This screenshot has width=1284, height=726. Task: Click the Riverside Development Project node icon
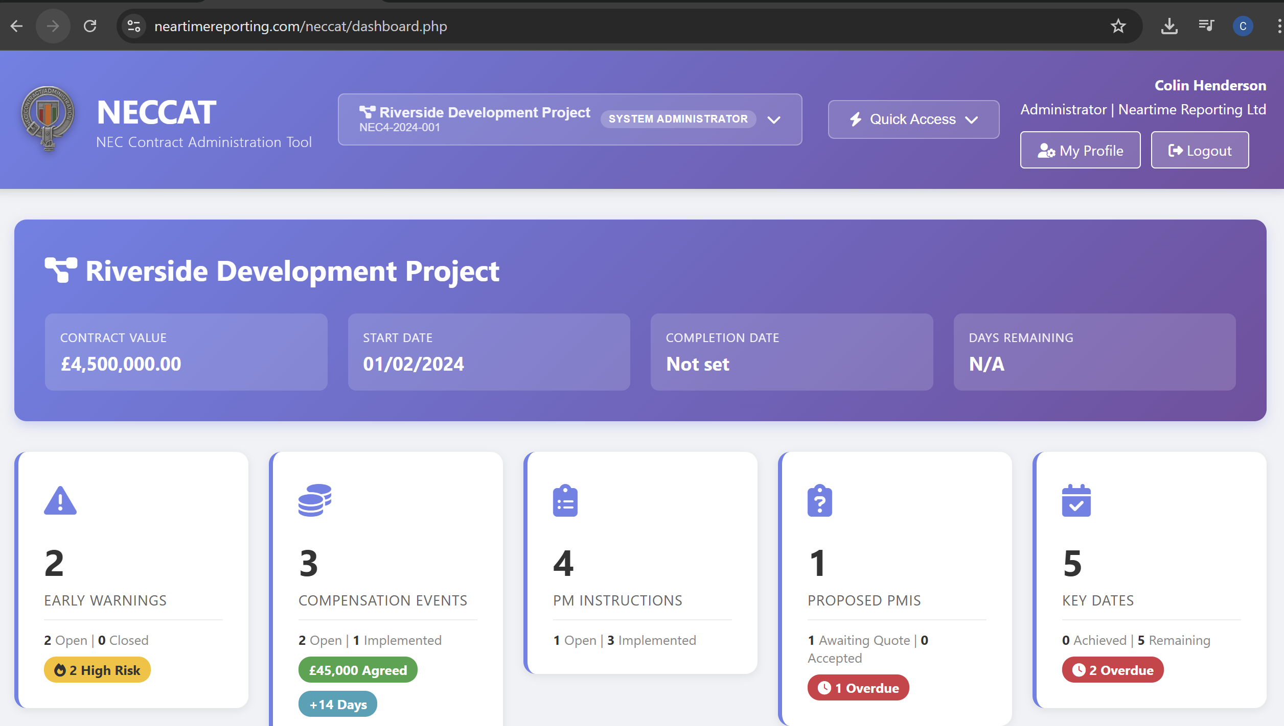click(368, 111)
